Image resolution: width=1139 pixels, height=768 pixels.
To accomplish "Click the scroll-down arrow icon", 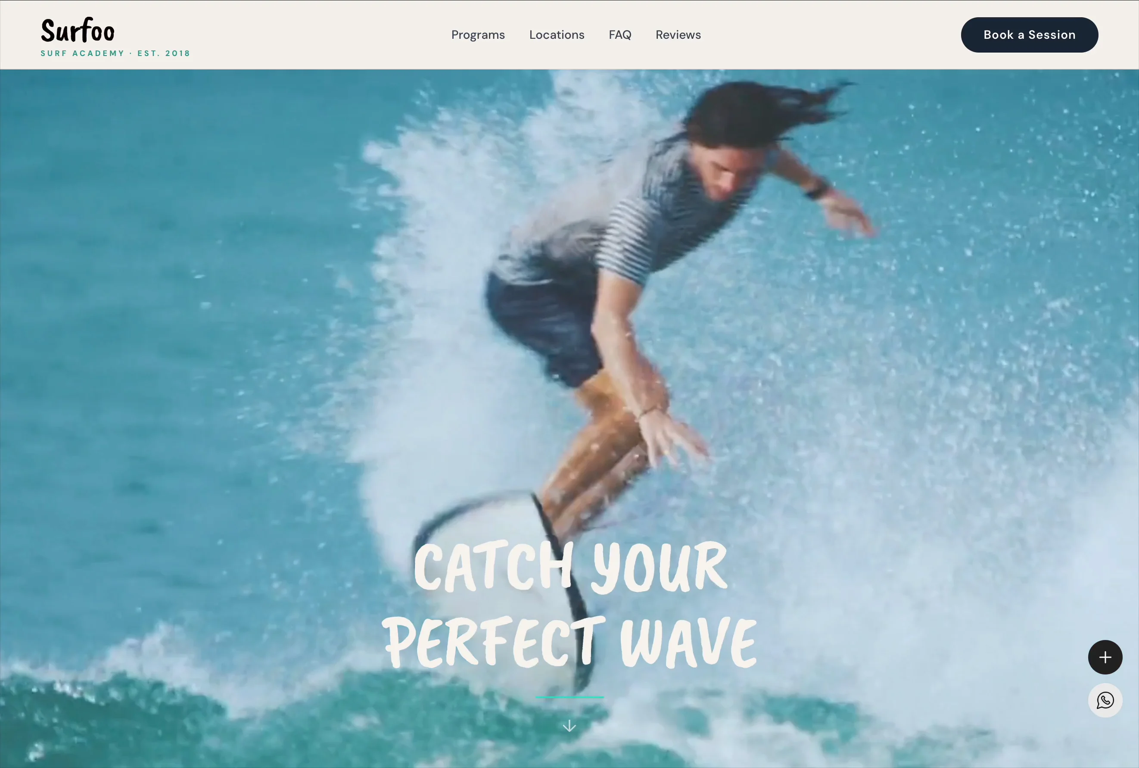I will pos(569,726).
